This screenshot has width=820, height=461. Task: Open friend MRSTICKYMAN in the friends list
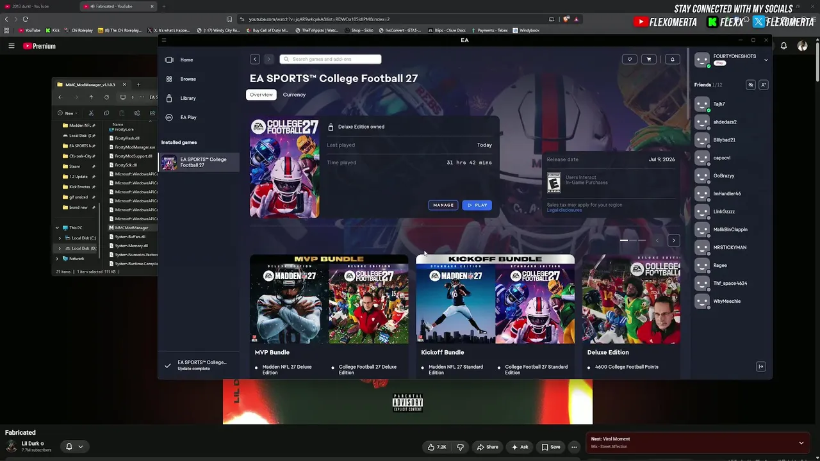730,247
